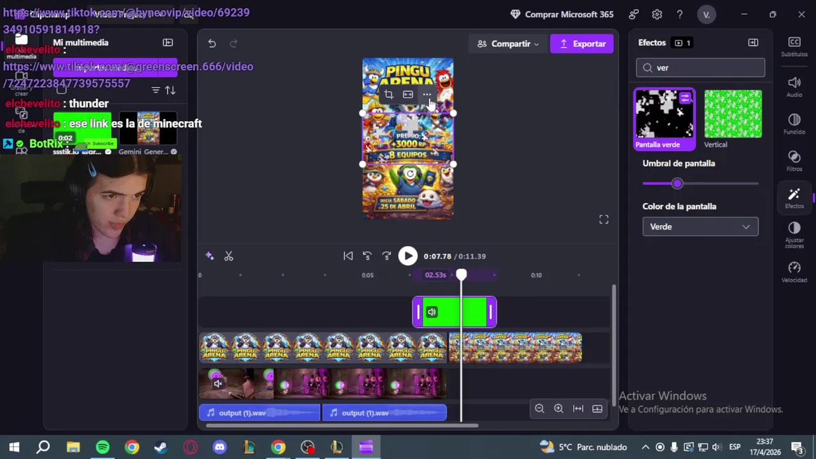Click the fit icon in the preview floating toolbar
Image resolution: width=816 pixels, height=459 pixels.
tap(408, 94)
